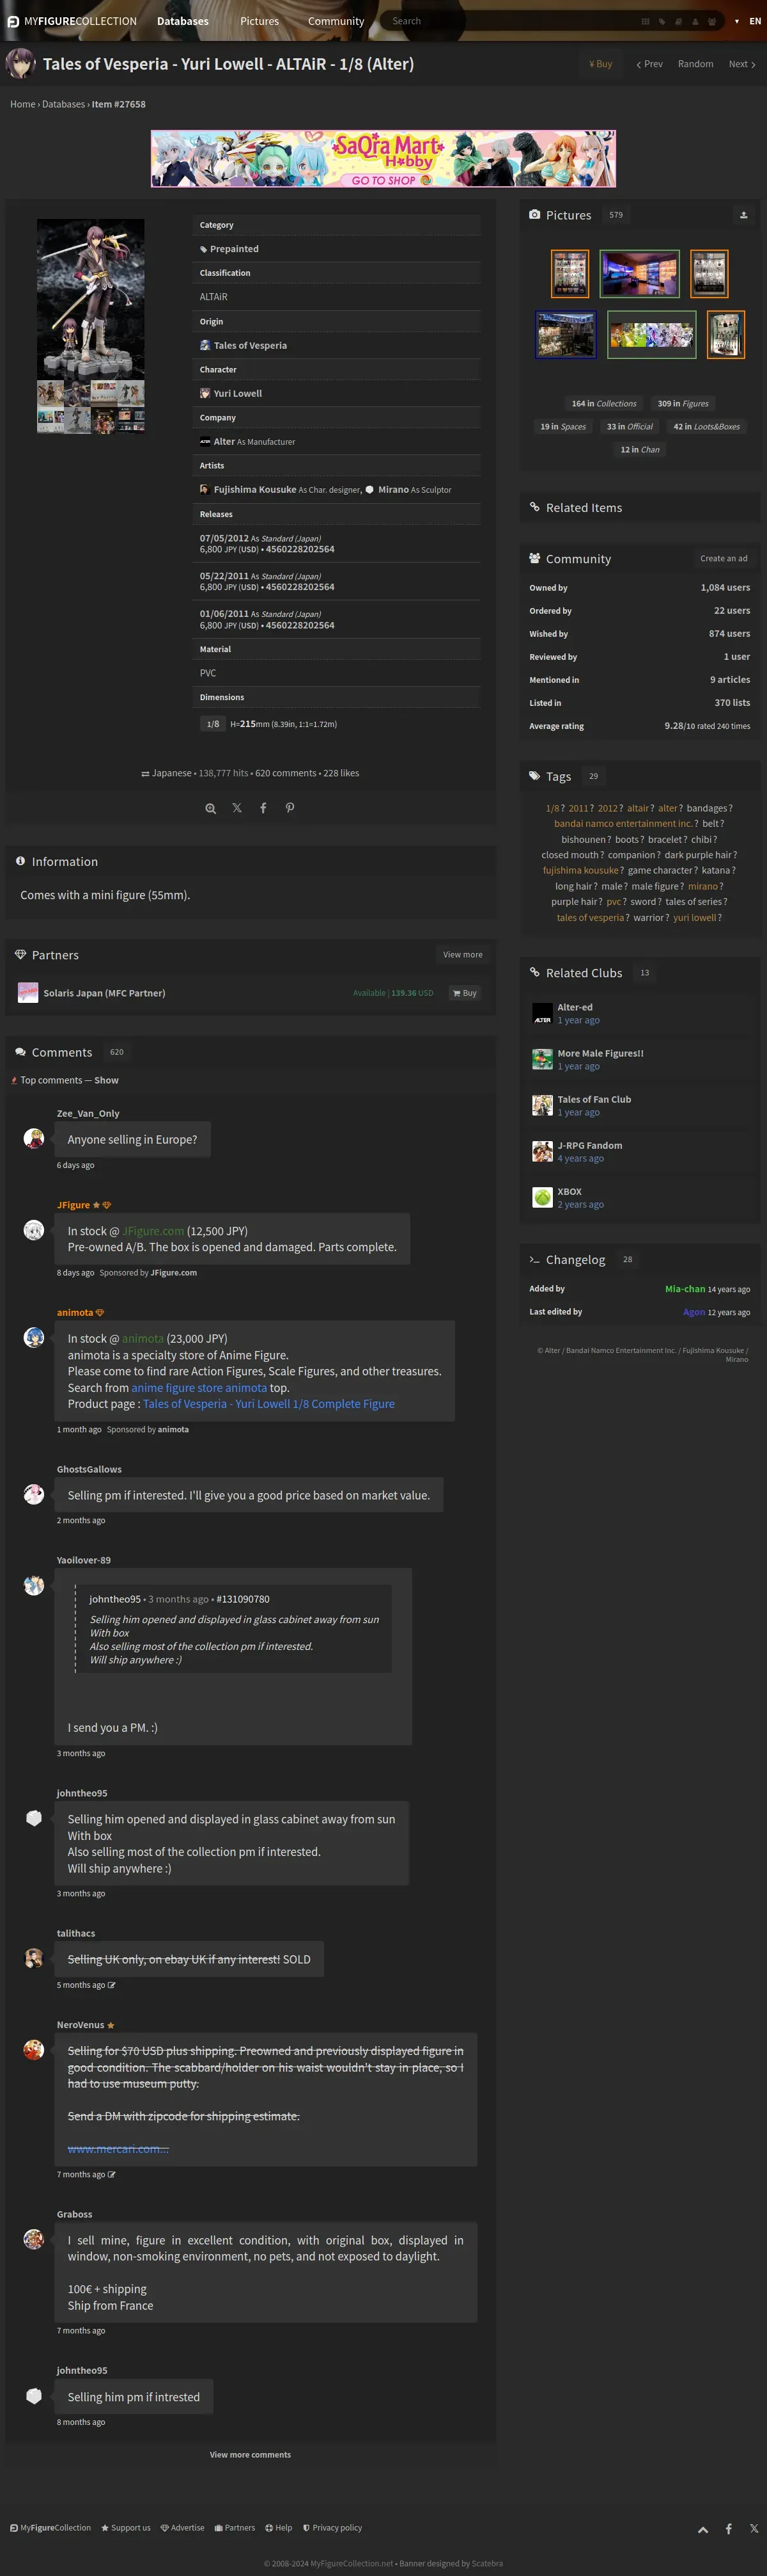767x2576 pixels.
Task: Click the Buy button for Solaris Japan
Action: pos(465,993)
